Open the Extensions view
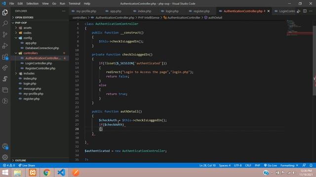 click(x=5, y=57)
